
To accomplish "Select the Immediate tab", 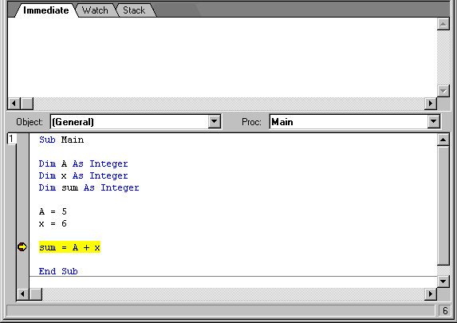I will click(45, 10).
